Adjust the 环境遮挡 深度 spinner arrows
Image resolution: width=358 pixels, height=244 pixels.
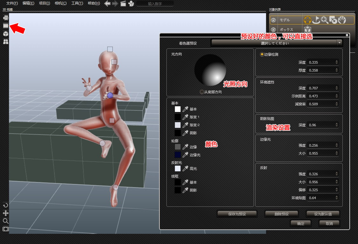coord(337,88)
